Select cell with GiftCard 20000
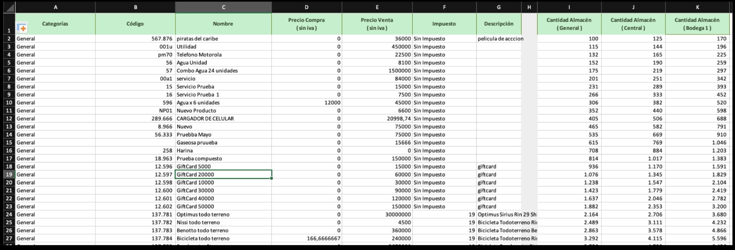This screenshot has width=735, height=250. 223,174
